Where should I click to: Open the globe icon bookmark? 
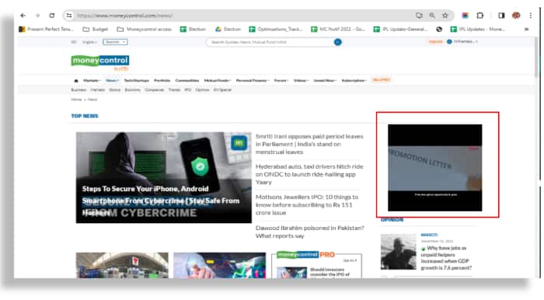(x=439, y=29)
